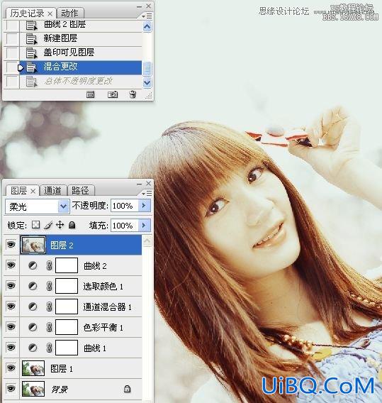Lock all padlock icon
Image resolution: width=382 pixels, height=403 pixels.
pos(72,225)
